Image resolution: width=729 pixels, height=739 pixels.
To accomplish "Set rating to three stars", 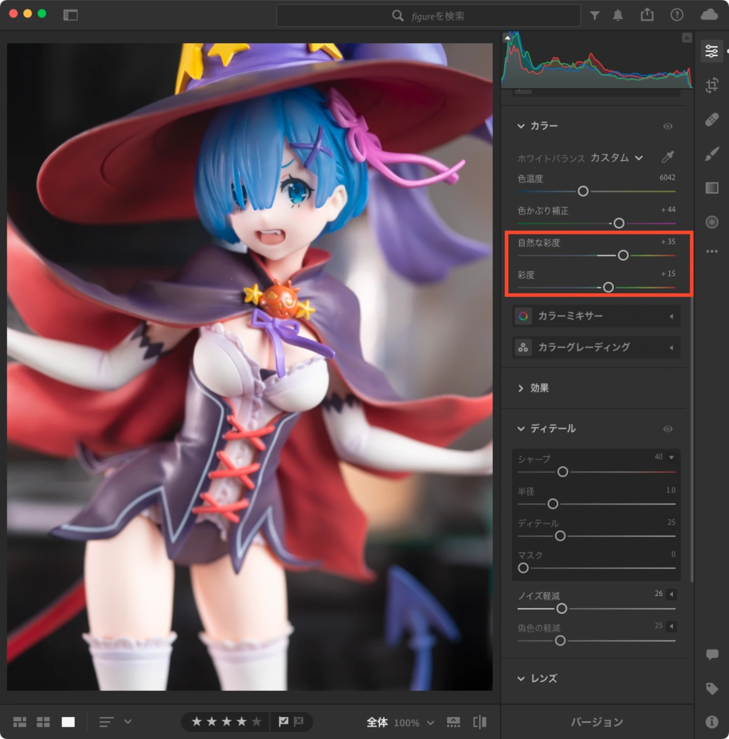I will coord(227,721).
